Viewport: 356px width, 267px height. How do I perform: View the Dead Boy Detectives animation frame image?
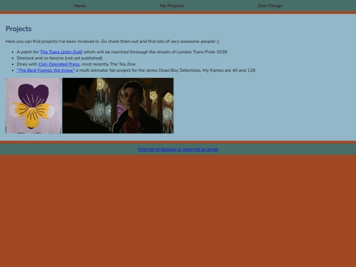118,105
